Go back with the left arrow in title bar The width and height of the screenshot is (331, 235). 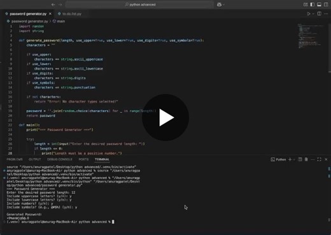(x=53, y=4)
